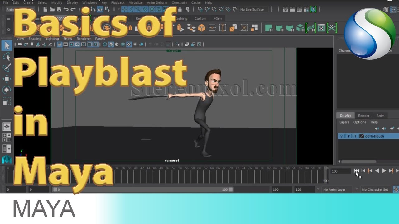Toggle Wireframe shading in viewport
The image size is (399, 224).
click(105, 44)
